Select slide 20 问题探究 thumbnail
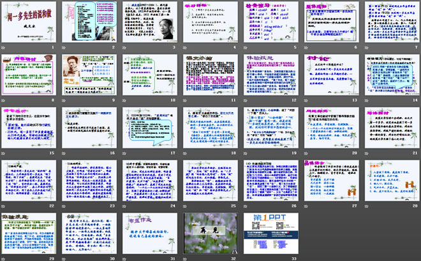The height and width of the screenshot is (261, 421). click(332, 127)
